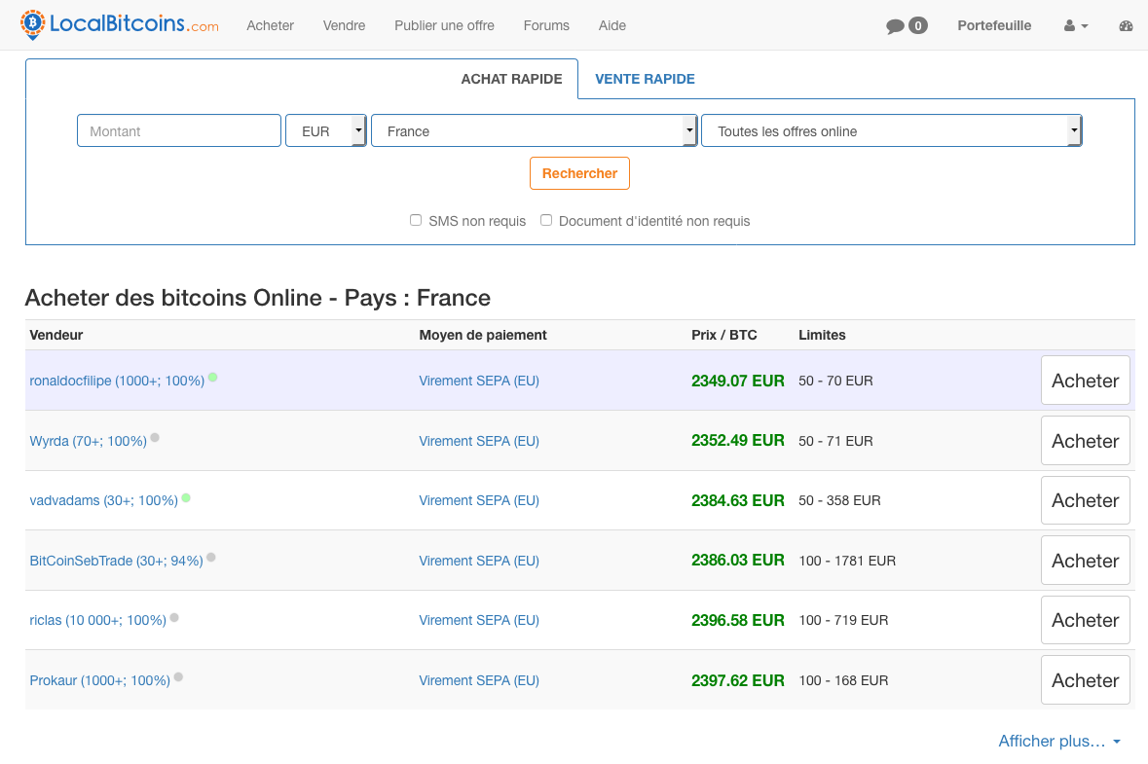Click the price 2396.58 EUR
The width and height of the screenshot is (1148, 764).
point(738,620)
